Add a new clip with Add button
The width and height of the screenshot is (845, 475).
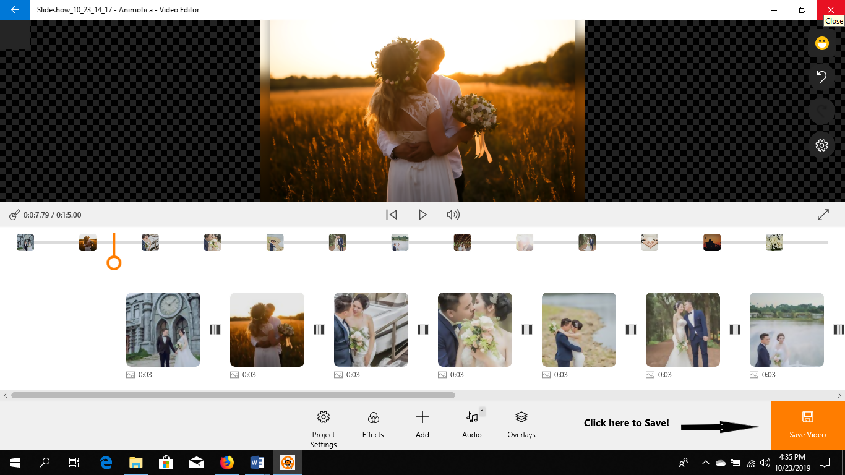(422, 426)
